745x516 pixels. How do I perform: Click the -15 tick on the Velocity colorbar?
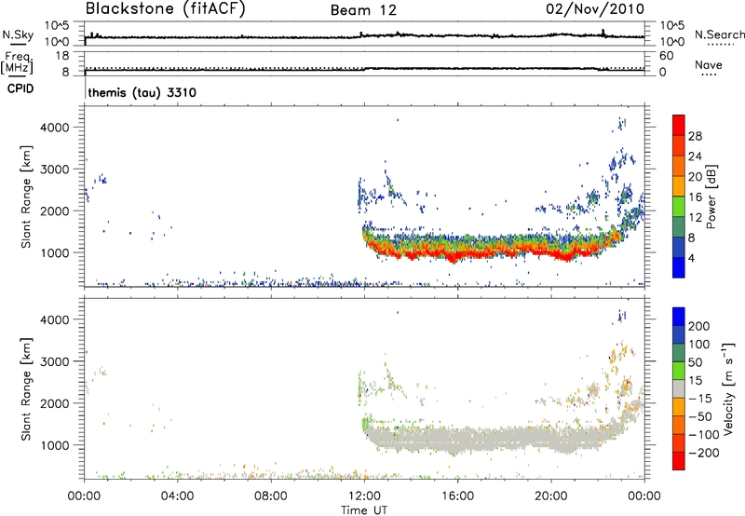point(700,398)
